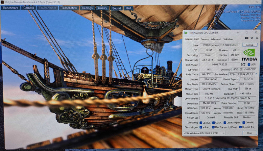Click the Transistors 13600M value
Screen dimensions: 263x151
tap(234, 60)
